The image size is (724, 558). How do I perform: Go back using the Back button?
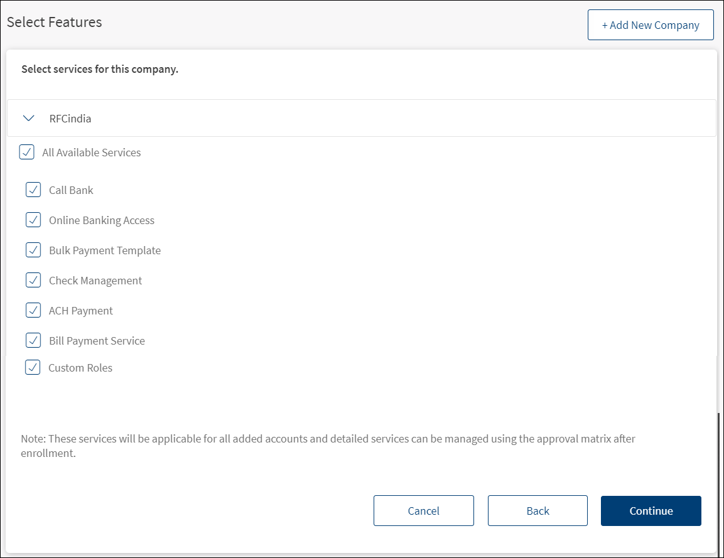(x=538, y=510)
